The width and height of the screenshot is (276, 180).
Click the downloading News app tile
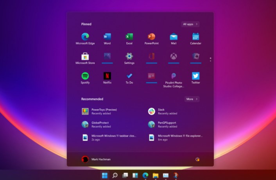coord(152,78)
